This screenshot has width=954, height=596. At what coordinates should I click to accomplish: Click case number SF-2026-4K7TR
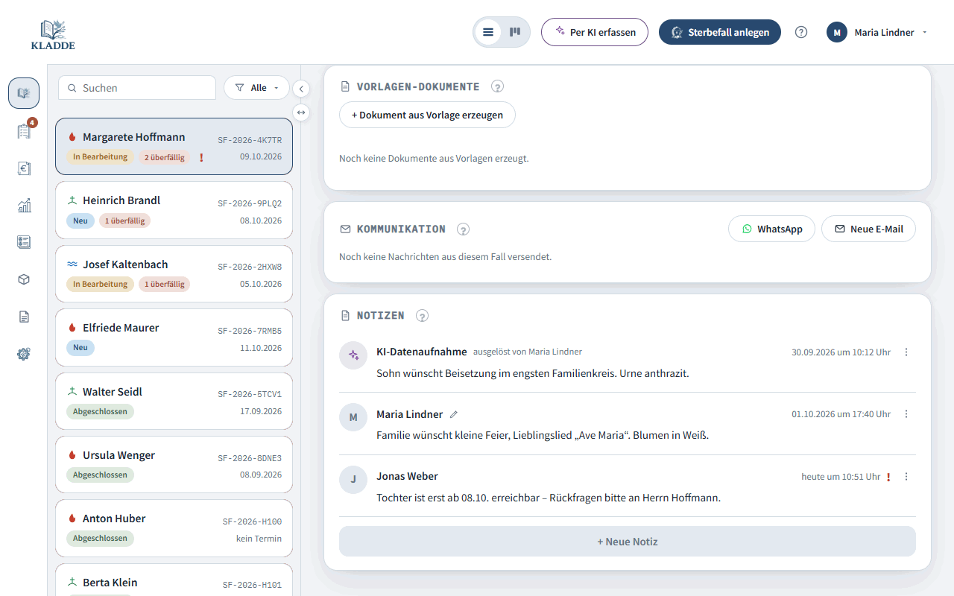point(250,140)
